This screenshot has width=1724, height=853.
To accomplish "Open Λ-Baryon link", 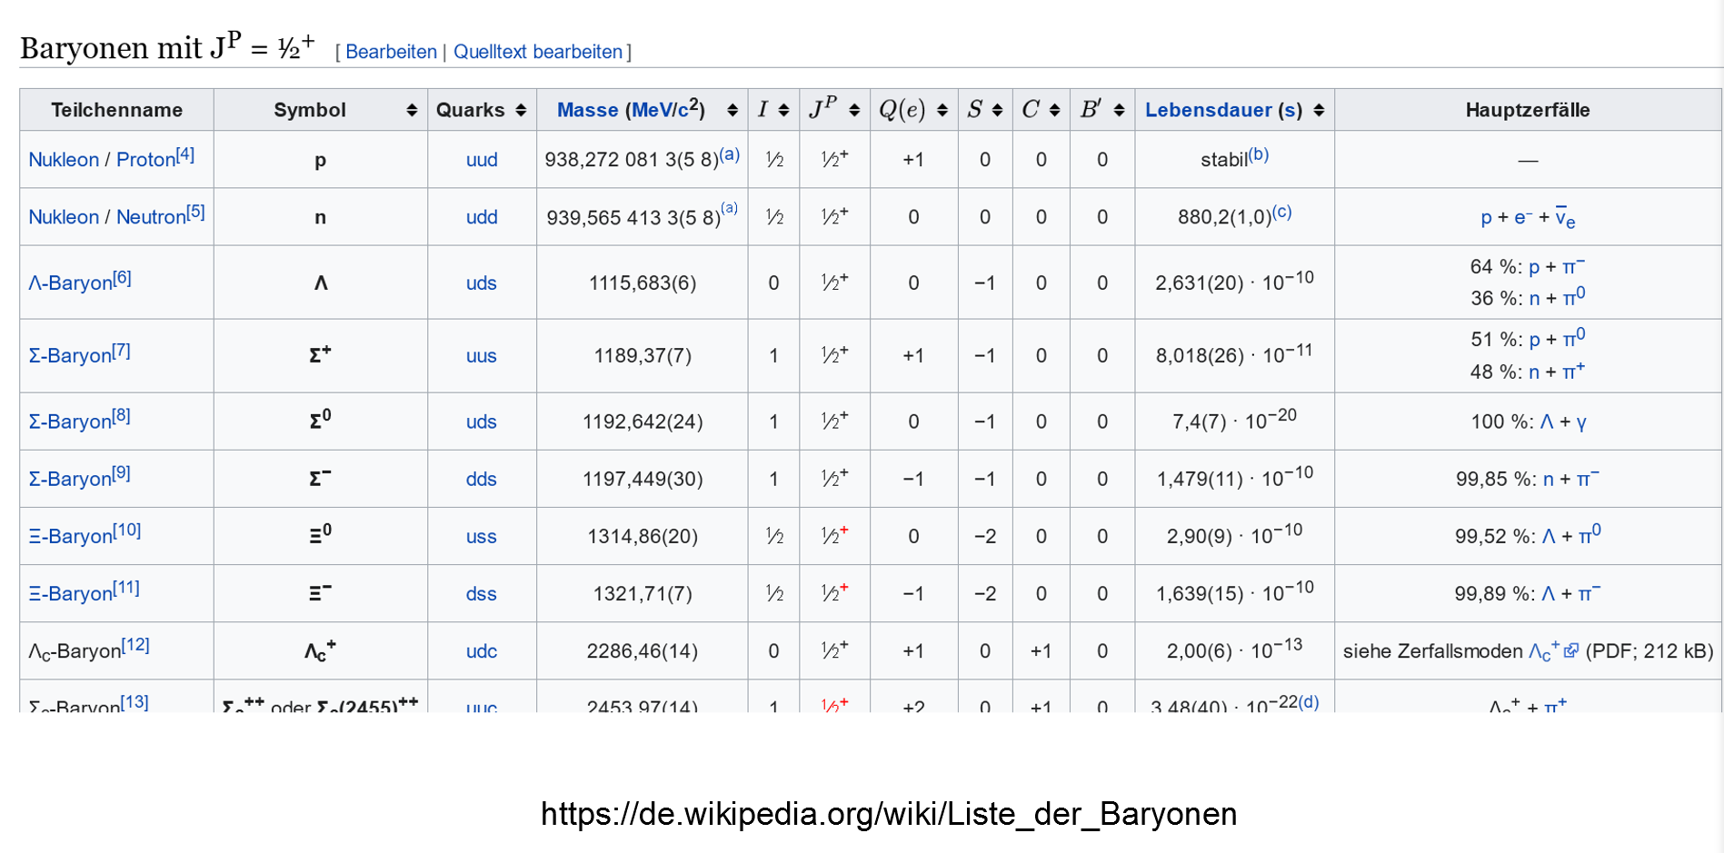I will click(x=70, y=283).
